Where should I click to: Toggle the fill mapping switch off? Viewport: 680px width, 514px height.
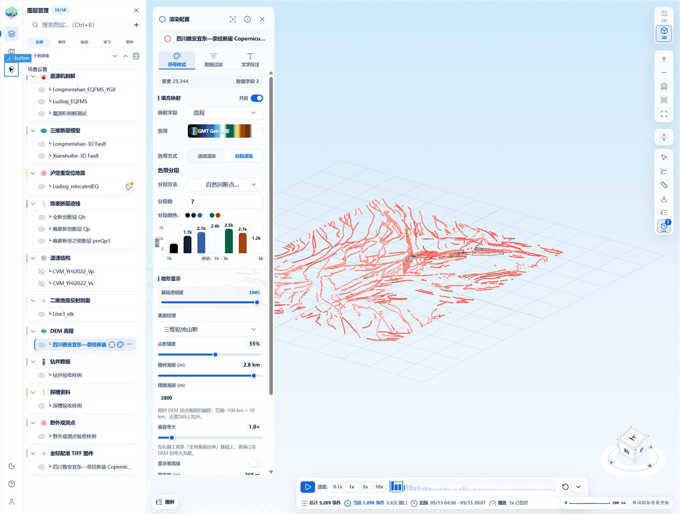pyautogui.click(x=256, y=98)
